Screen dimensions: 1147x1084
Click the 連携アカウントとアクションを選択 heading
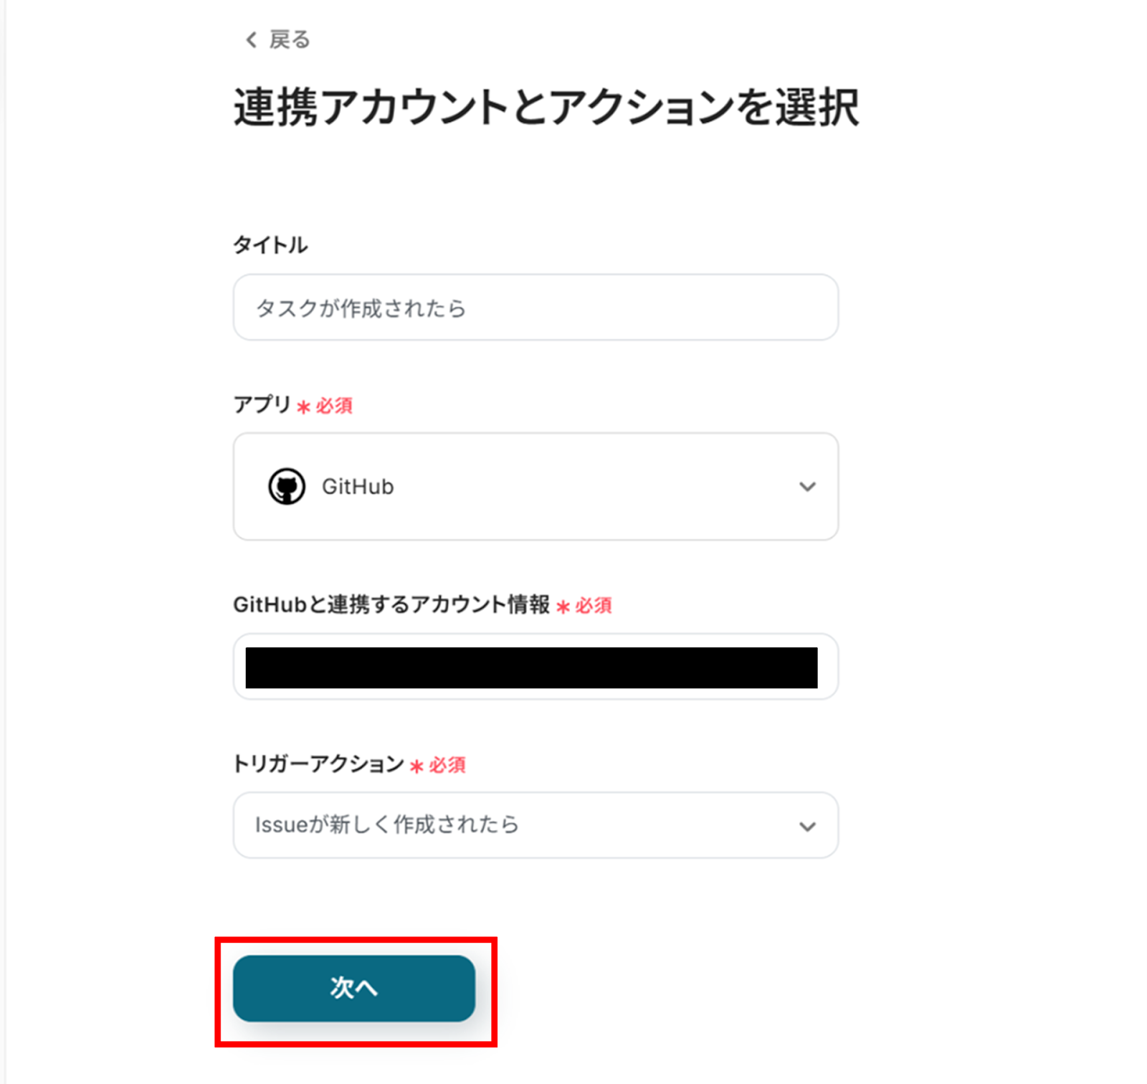click(x=546, y=108)
